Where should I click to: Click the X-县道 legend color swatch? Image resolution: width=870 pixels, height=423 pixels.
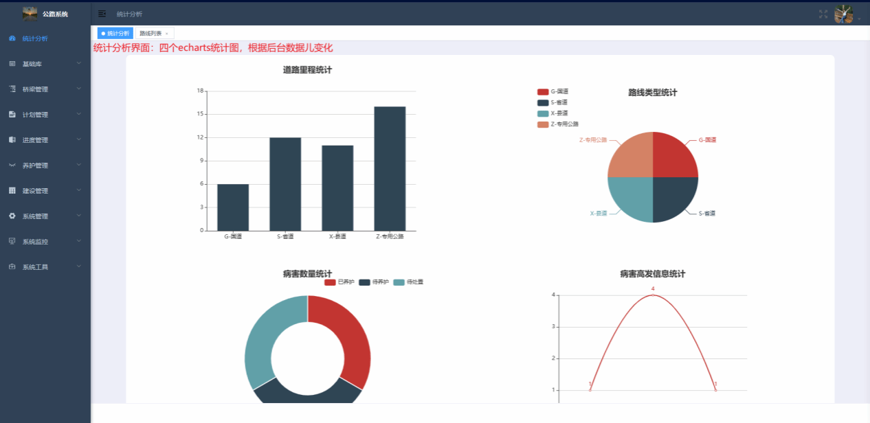543,113
